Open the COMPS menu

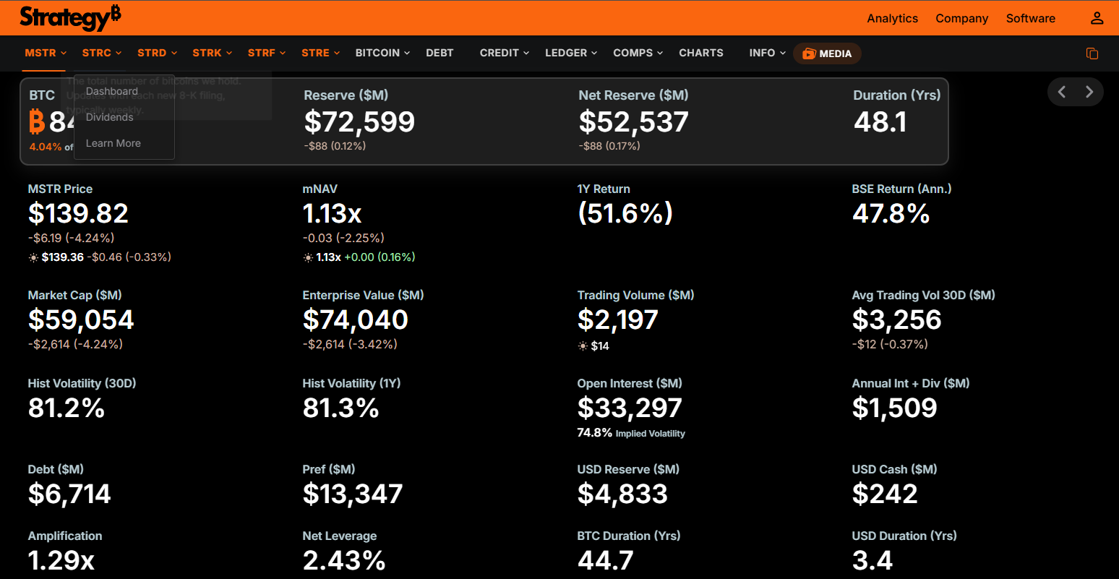pyautogui.click(x=638, y=53)
